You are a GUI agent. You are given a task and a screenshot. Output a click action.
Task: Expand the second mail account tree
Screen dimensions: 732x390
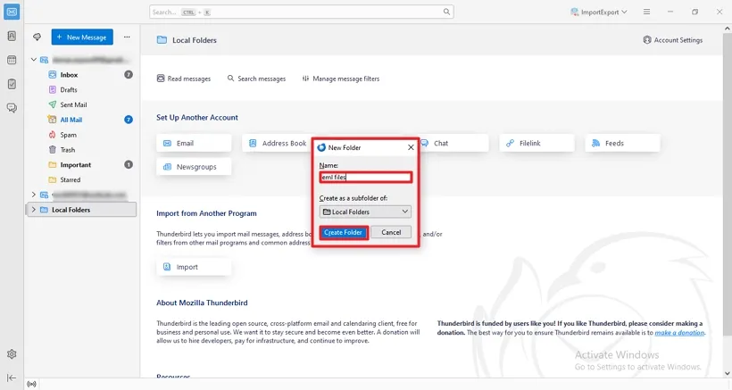pos(34,195)
